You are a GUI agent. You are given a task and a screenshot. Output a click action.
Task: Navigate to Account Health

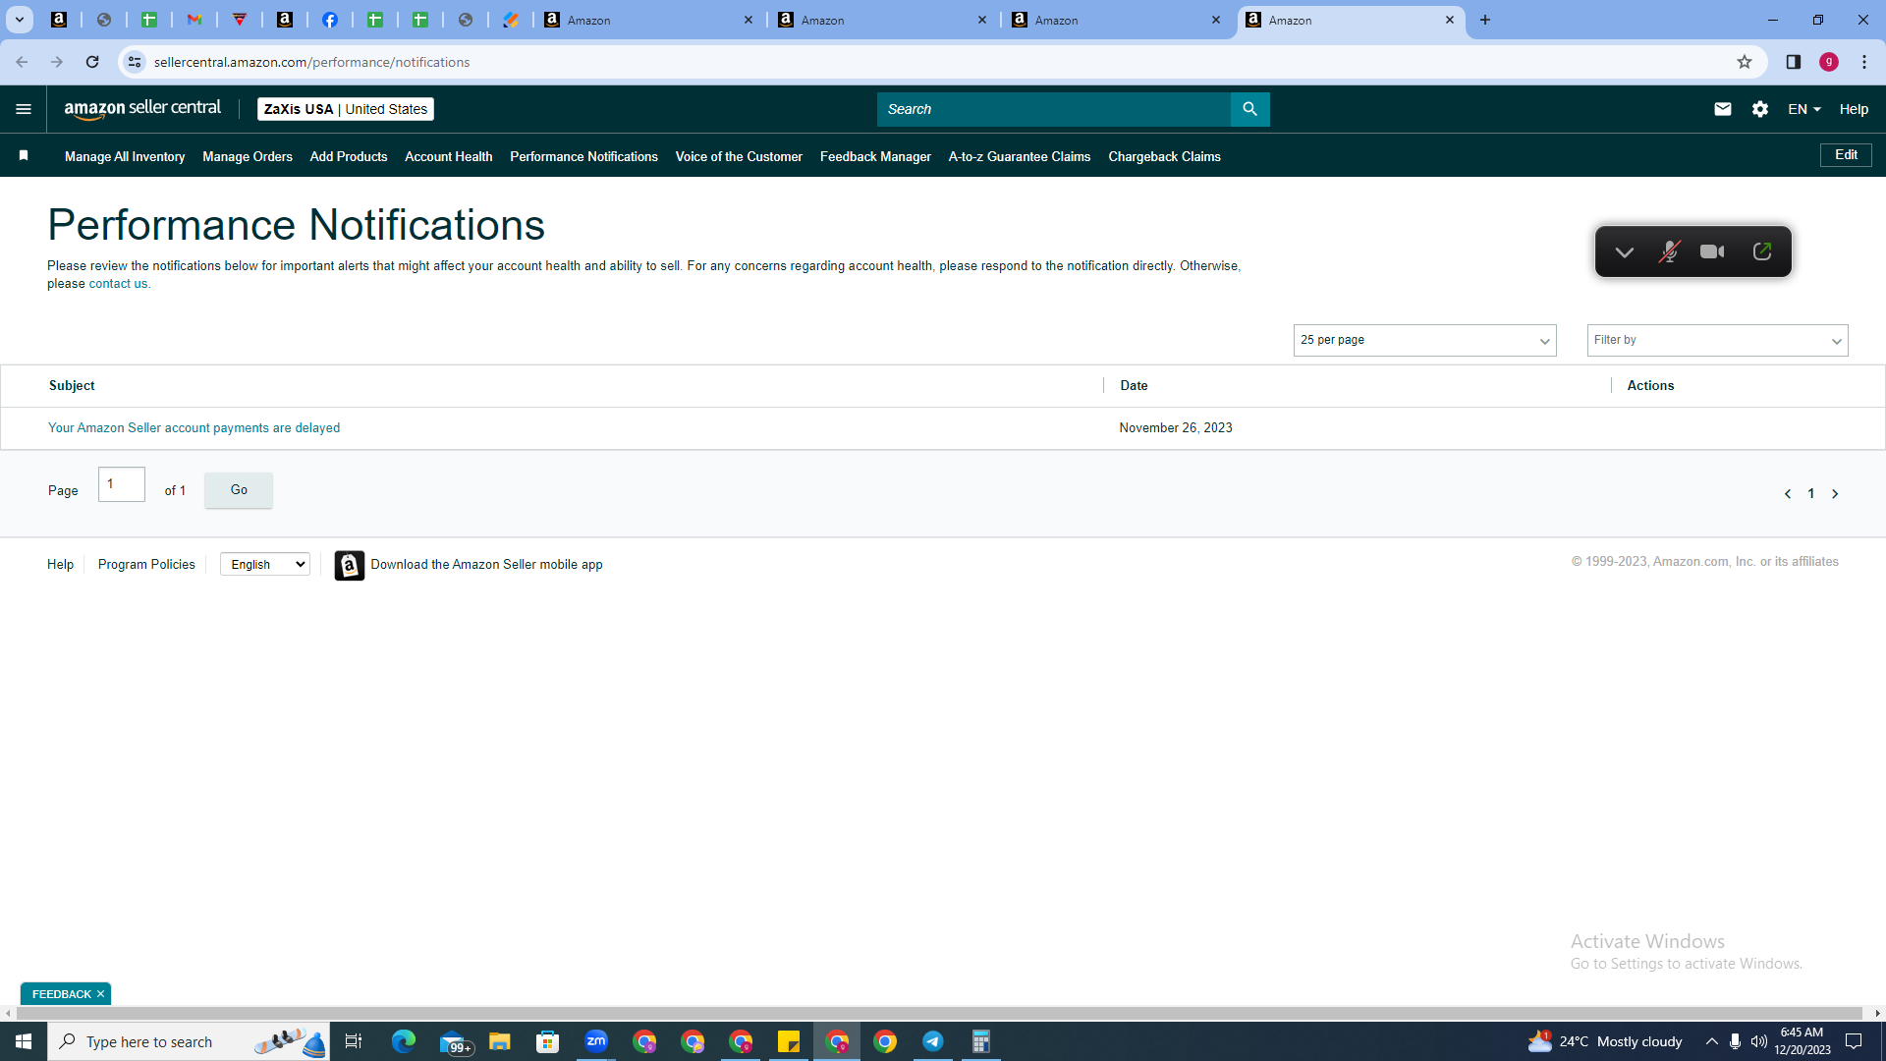tap(449, 156)
